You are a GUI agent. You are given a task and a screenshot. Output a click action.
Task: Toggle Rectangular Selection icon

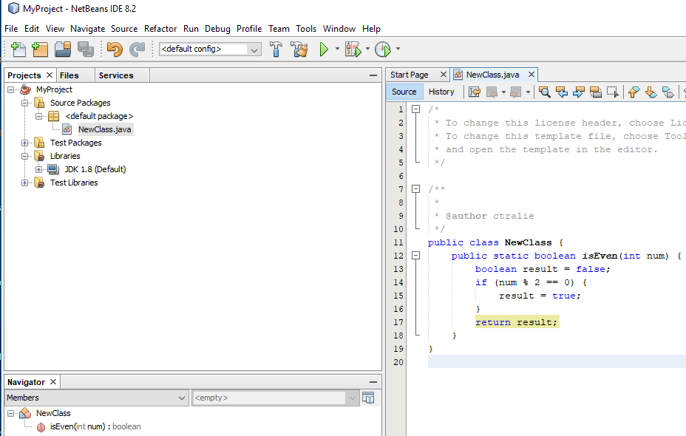tap(613, 92)
